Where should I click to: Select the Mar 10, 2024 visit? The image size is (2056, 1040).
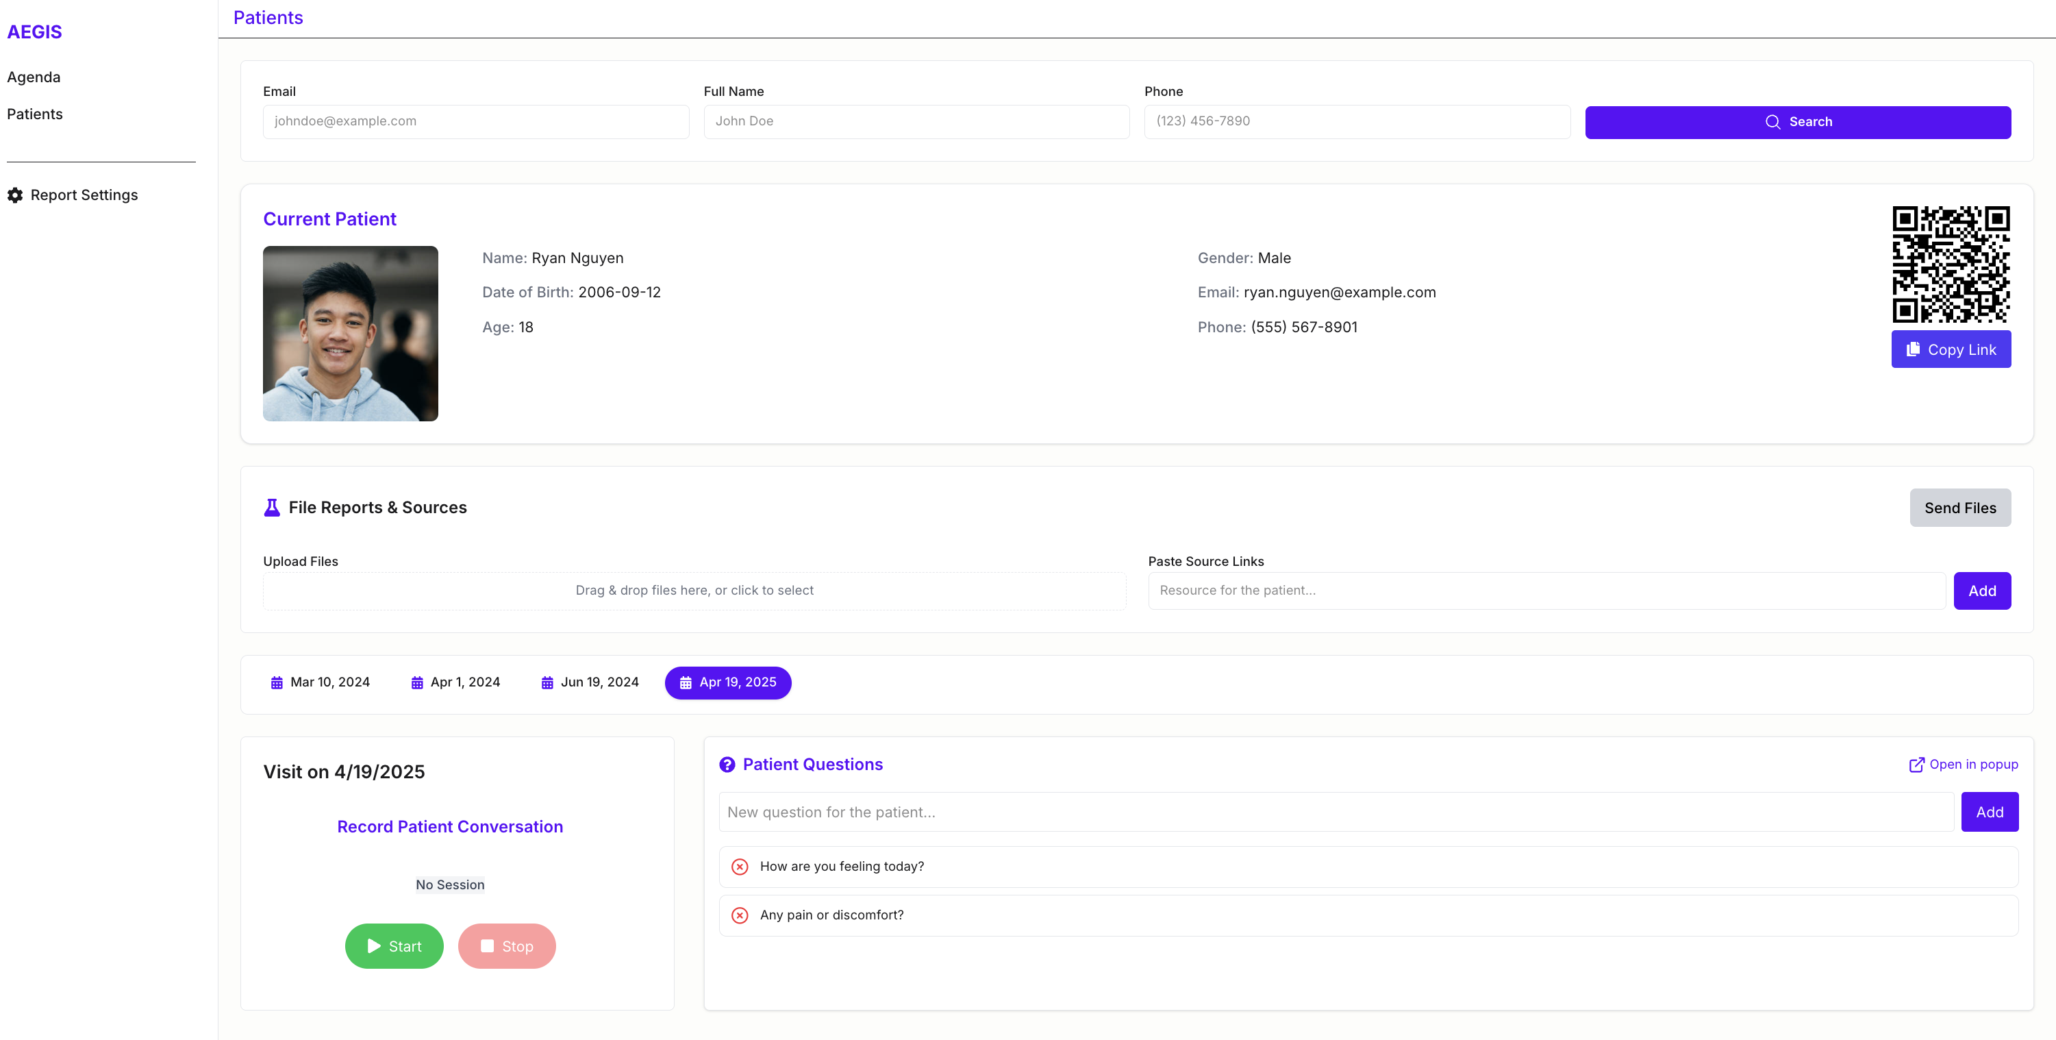(321, 682)
